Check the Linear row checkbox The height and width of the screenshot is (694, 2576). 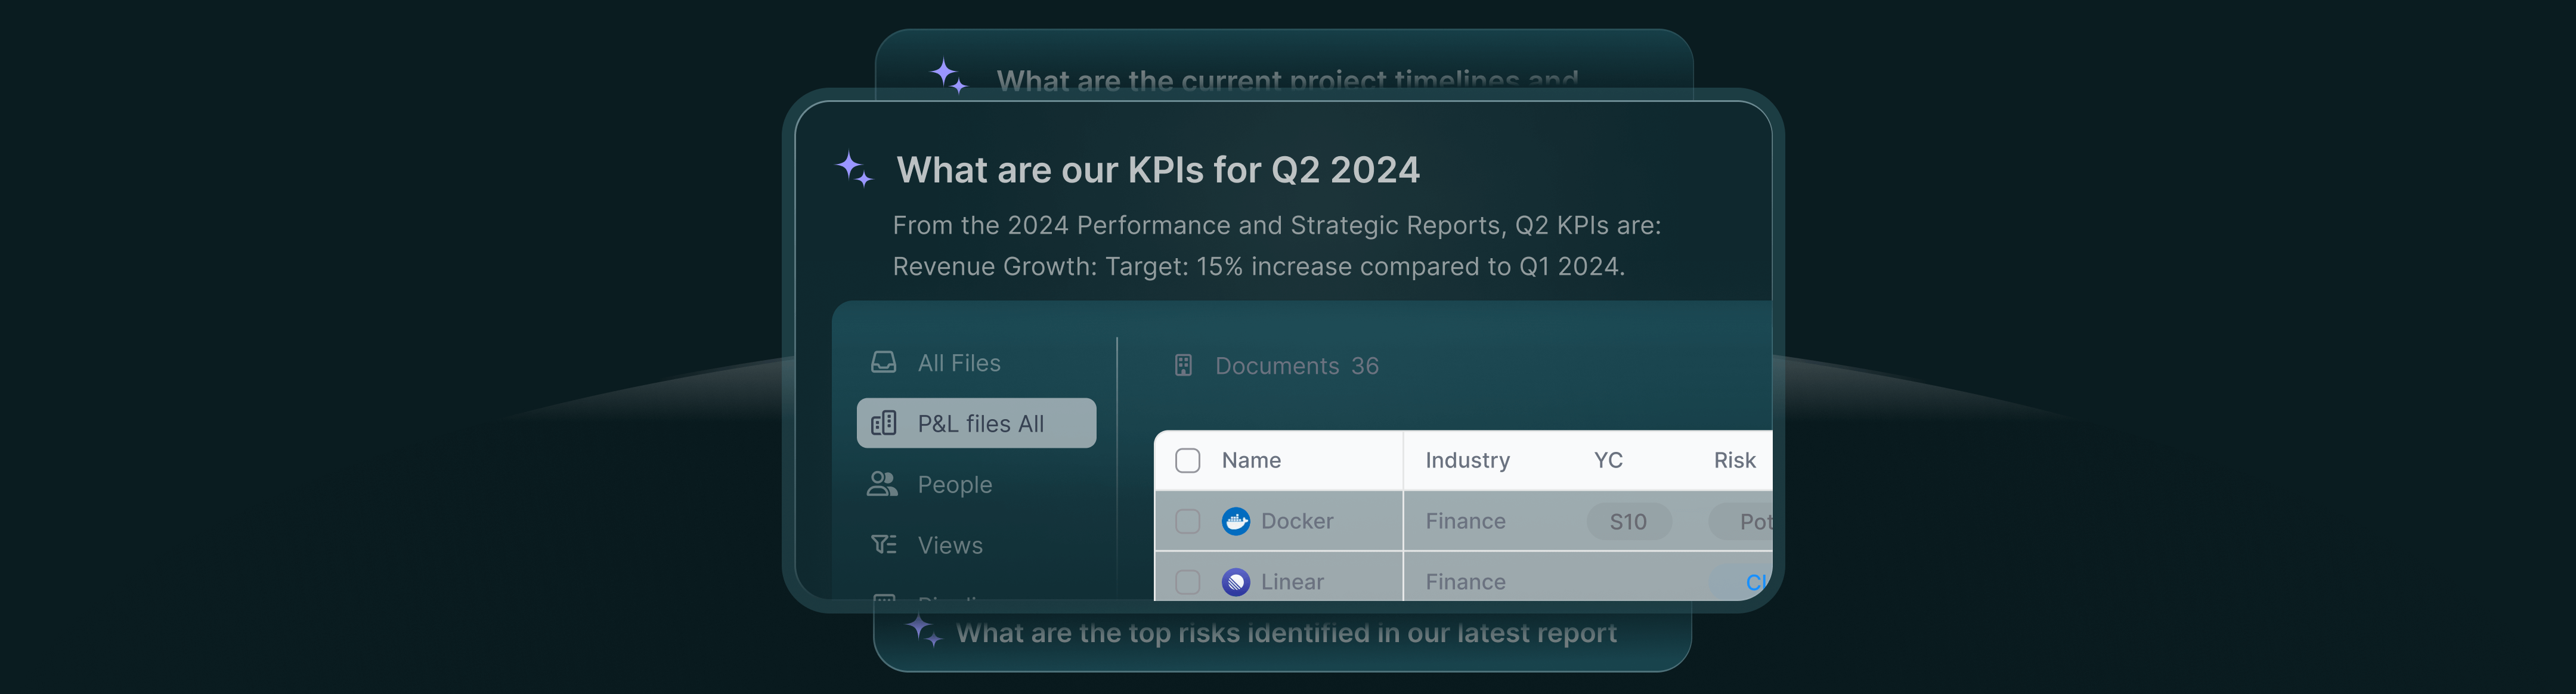pos(1187,582)
